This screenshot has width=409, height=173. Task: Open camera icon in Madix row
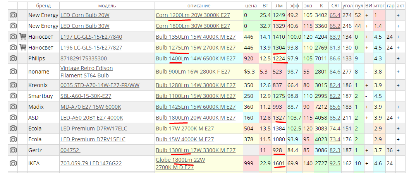(x=13, y=107)
